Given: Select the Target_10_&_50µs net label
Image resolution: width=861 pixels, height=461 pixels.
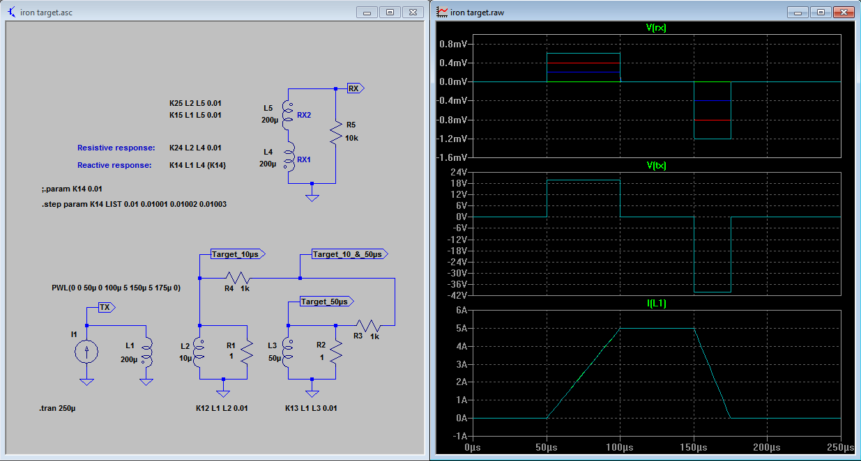Looking at the screenshot, I should pyautogui.click(x=349, y=254).
